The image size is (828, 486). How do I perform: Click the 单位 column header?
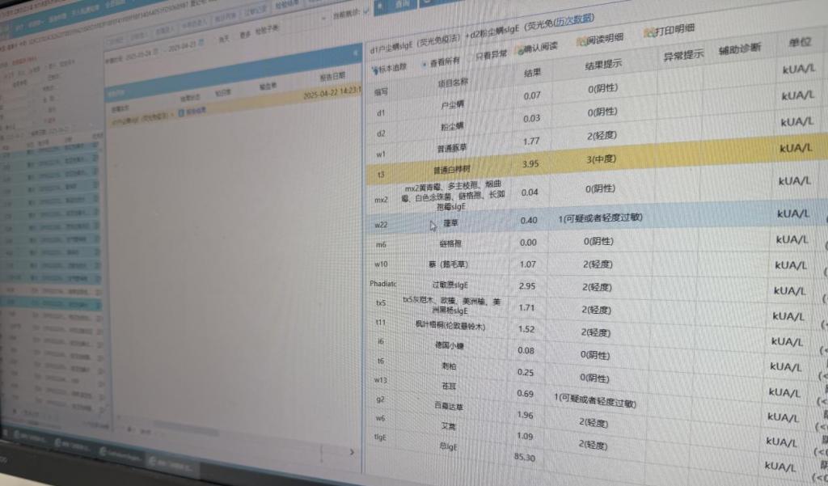click(800, 42)
